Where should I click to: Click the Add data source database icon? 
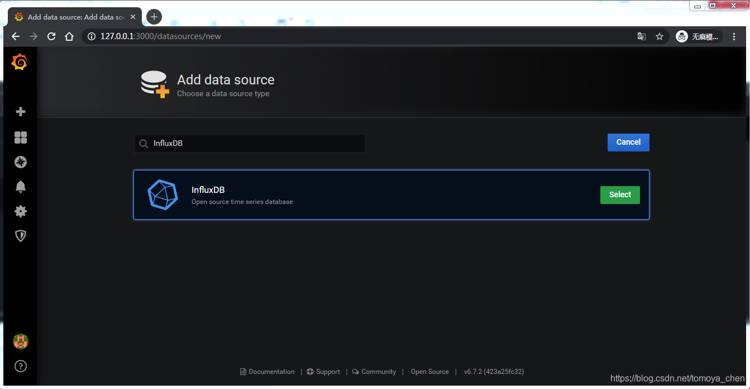coord(155,84)
